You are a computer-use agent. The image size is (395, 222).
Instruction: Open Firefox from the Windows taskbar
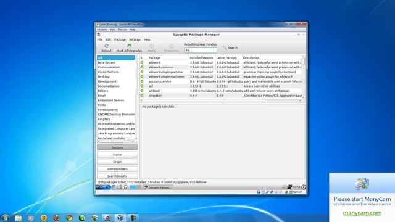pos(56,218)
